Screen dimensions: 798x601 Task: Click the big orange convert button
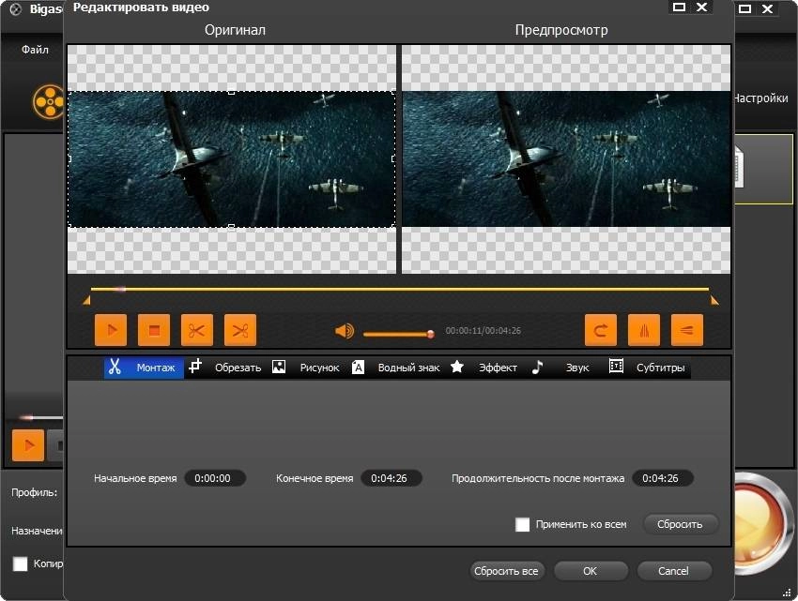pyautogui.click(x=764, y=524)
